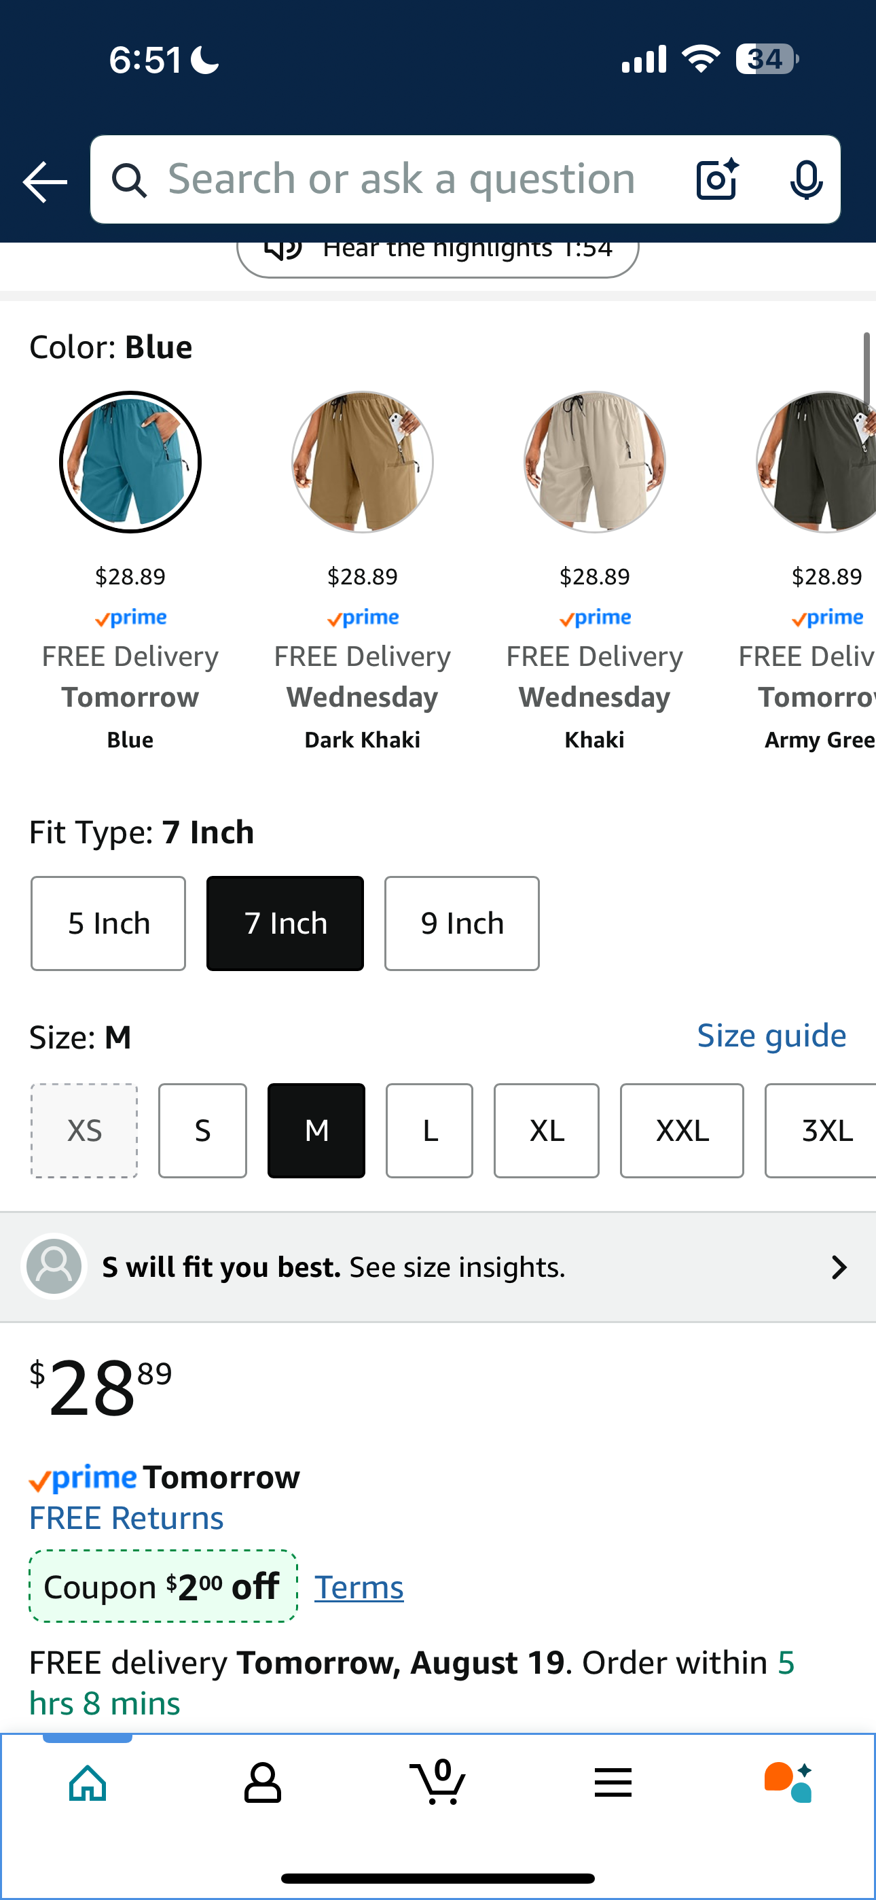Go to Home tab icon

(x=88, y=1784)
